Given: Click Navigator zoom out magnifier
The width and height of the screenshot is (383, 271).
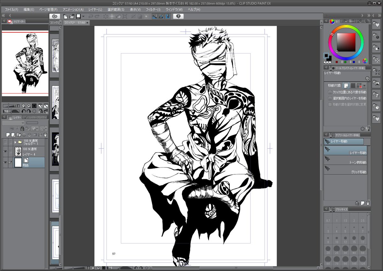Looking at the screenshot, I should (24, 106).
